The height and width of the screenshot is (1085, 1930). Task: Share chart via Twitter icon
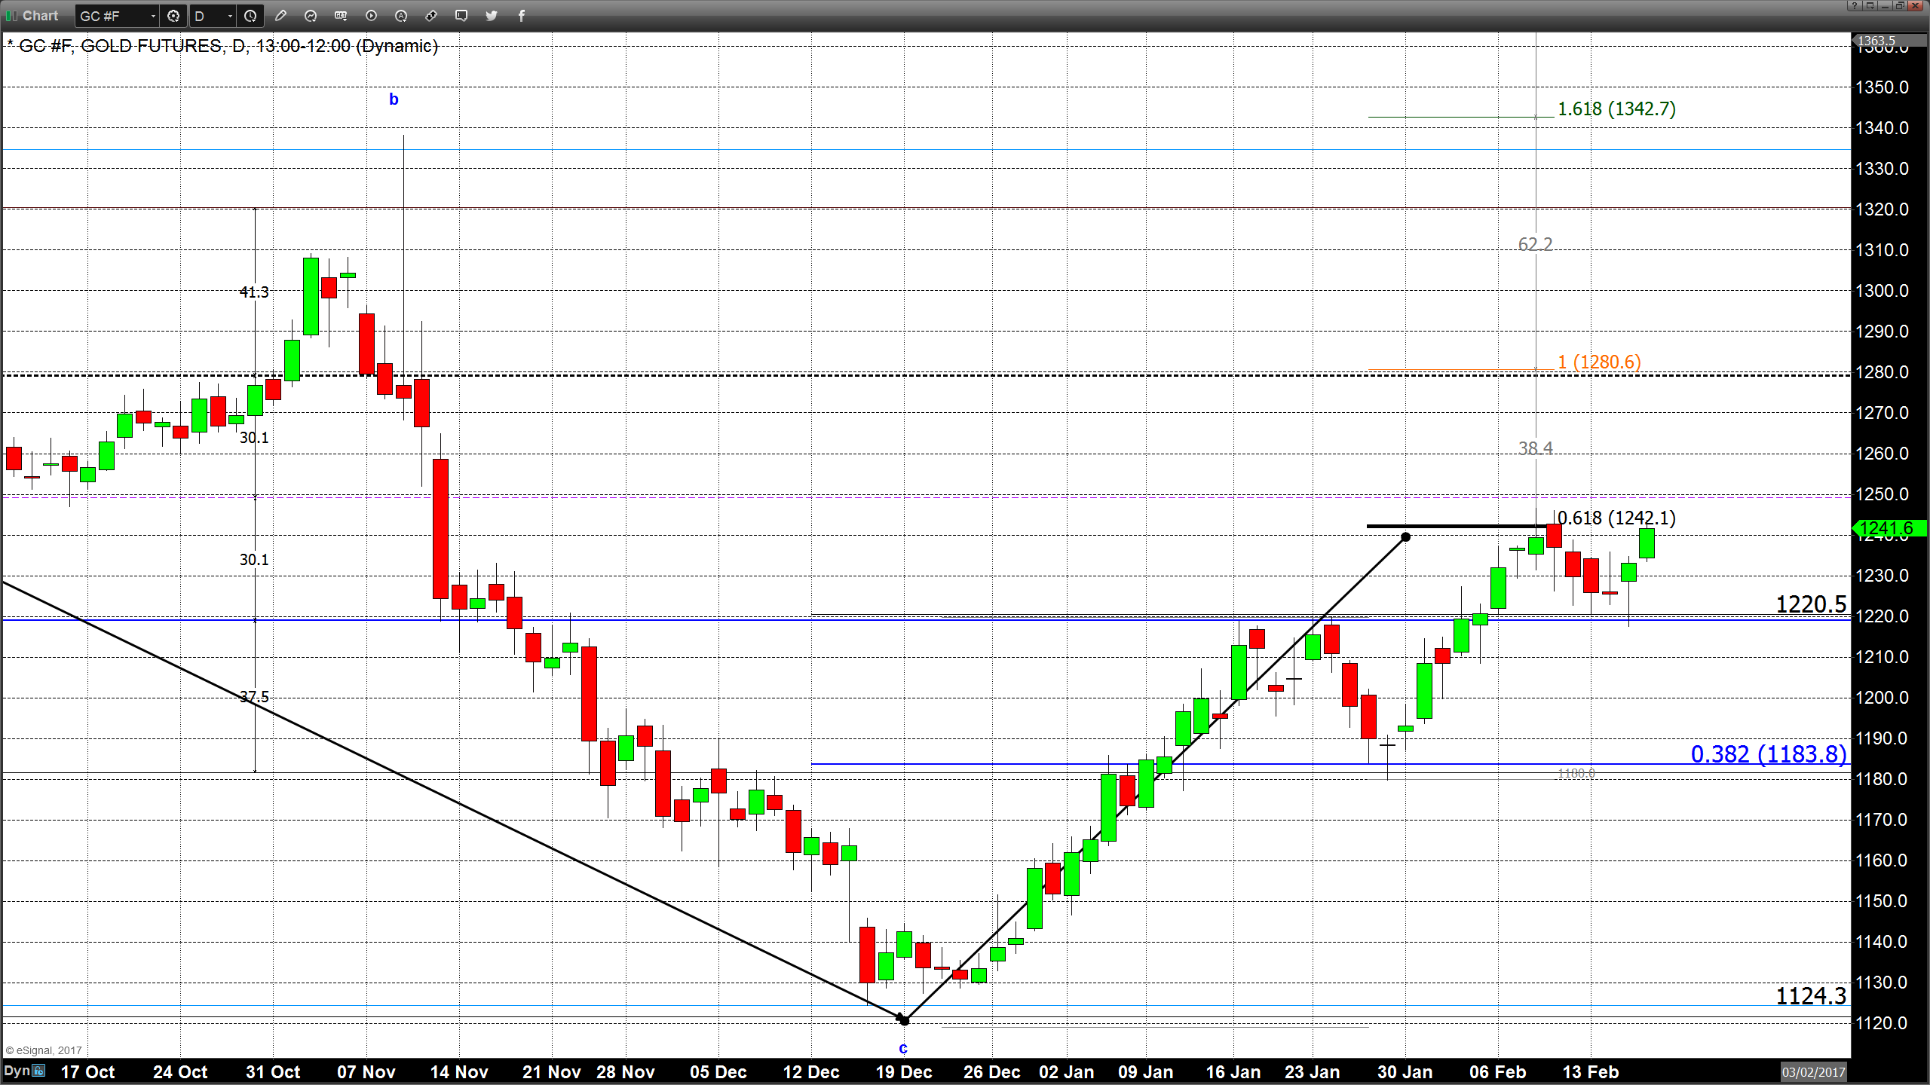[x=492, y=16]
